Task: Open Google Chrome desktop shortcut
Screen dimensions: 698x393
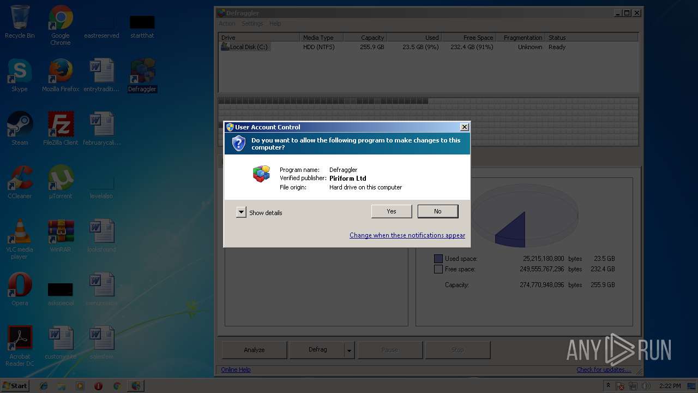Action: click(61, 25)
